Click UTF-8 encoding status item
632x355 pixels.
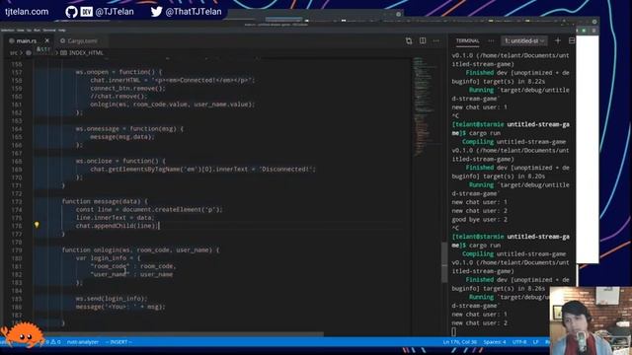[519, 342]
